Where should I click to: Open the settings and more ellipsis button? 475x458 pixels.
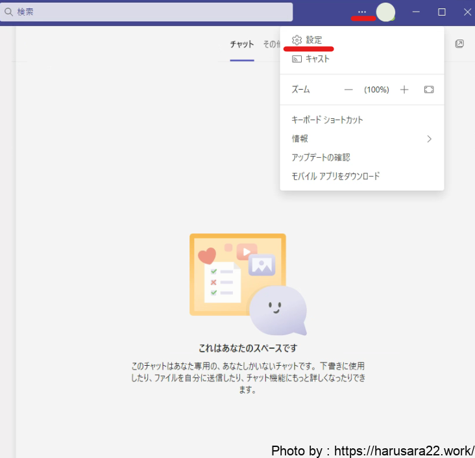tap(362, 12)
